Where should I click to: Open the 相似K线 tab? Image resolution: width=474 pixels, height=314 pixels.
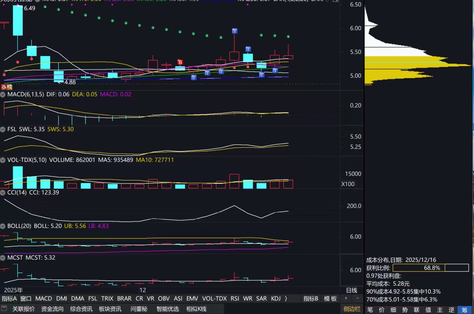tap(196, 309)
